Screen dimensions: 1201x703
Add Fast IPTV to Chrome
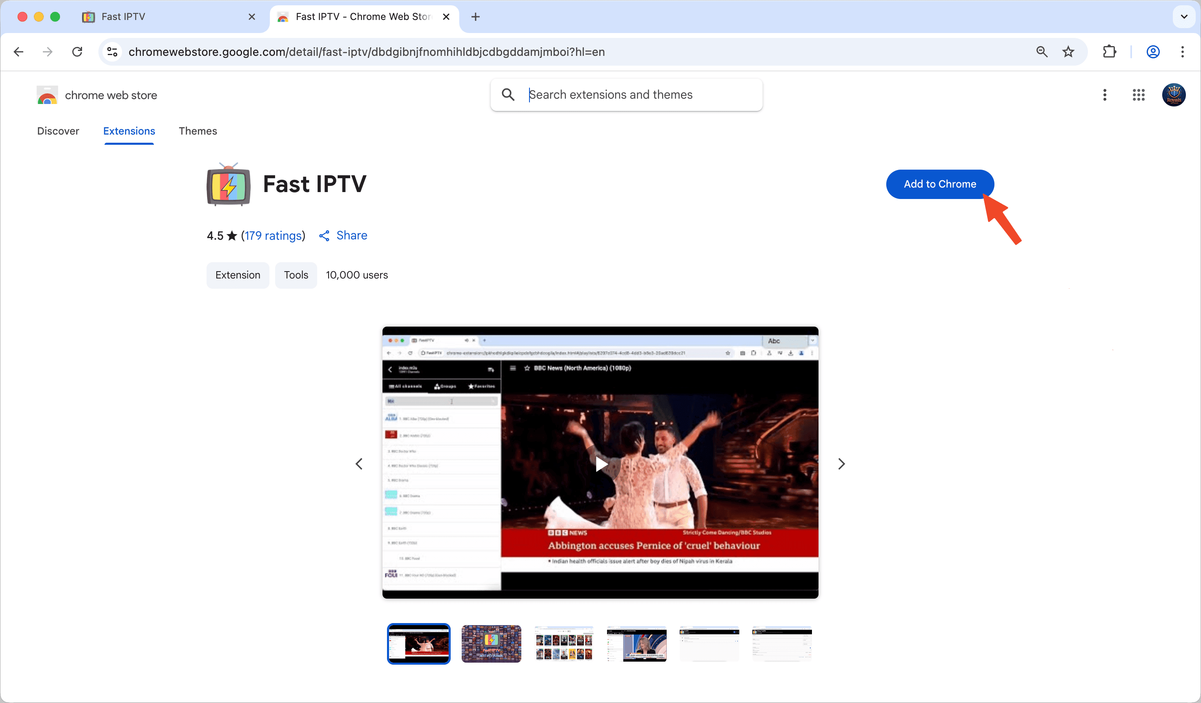click(940, 184)
